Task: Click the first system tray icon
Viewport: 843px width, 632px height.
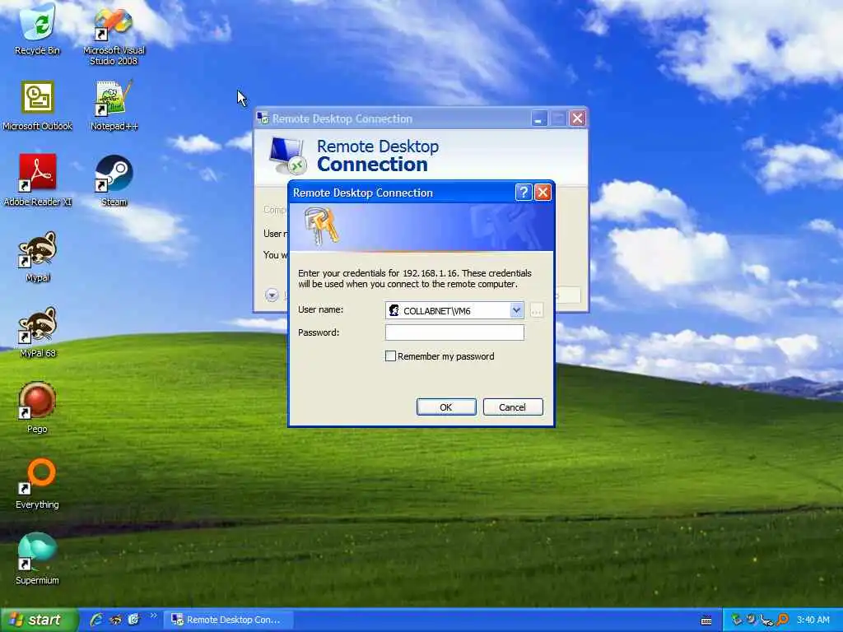Action: 737,620
